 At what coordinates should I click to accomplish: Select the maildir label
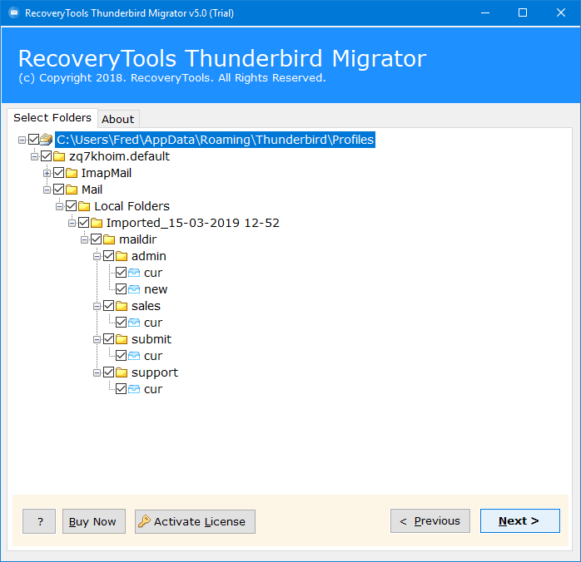point(138,239)
